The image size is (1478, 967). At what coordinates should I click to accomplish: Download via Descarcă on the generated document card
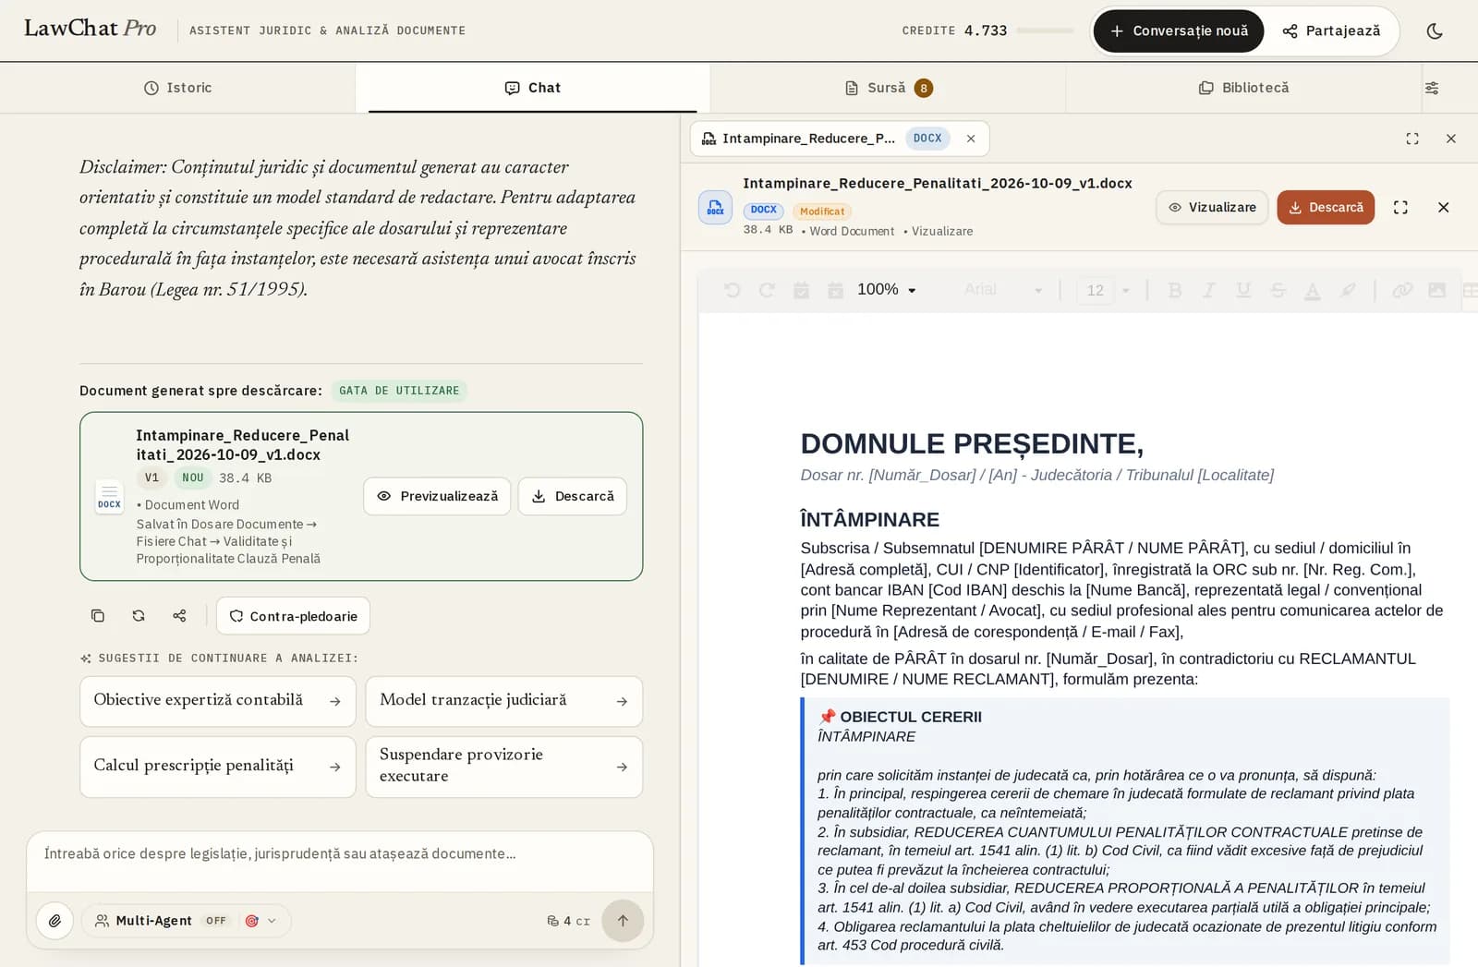(x=573, y=496)
